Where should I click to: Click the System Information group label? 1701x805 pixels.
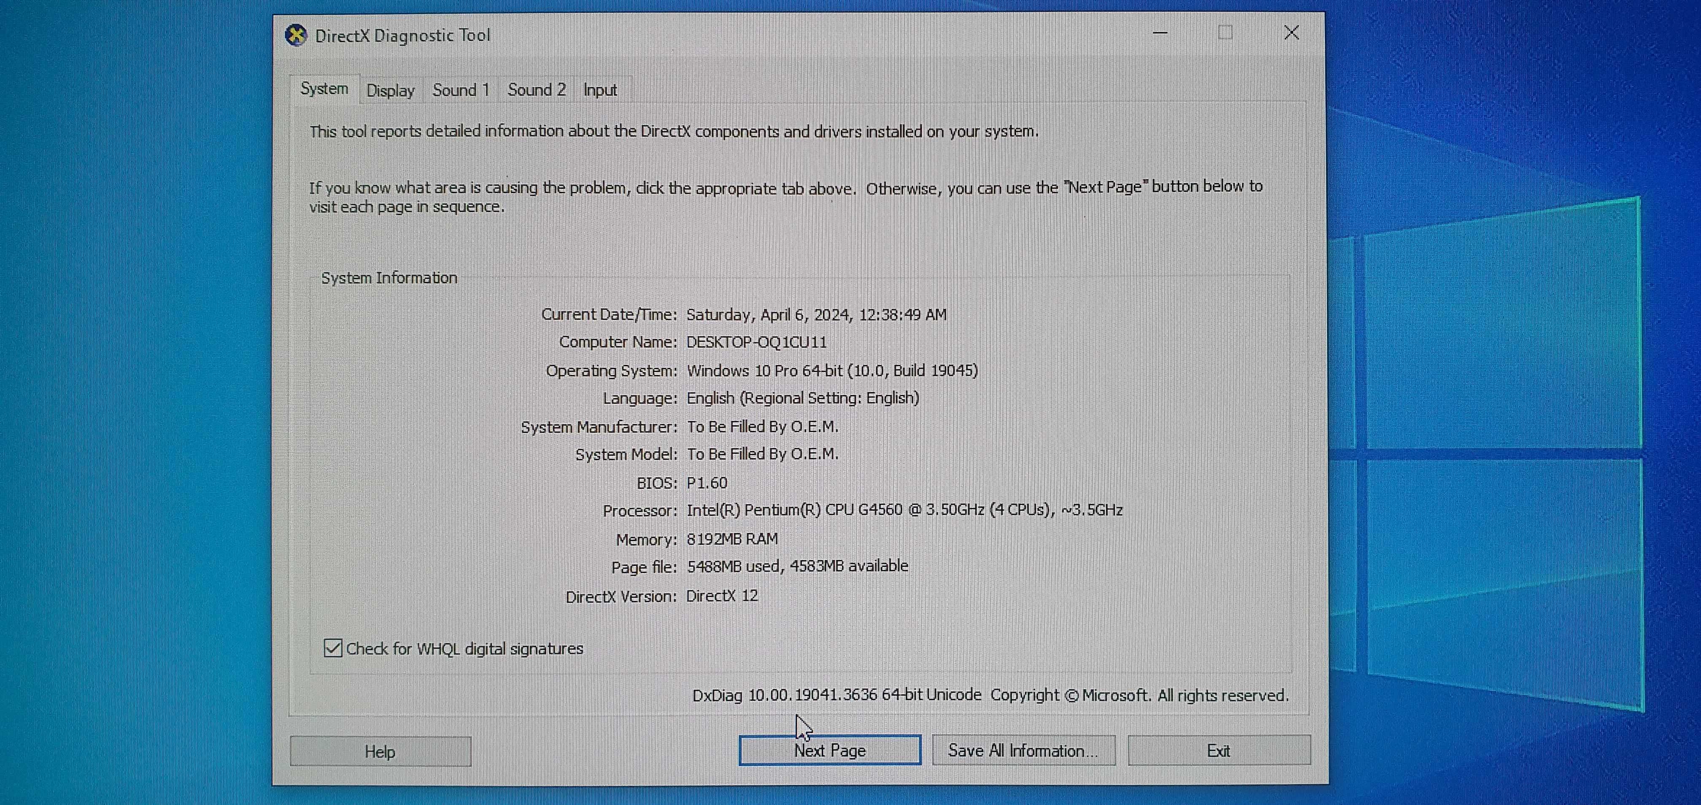coord(389,277)
